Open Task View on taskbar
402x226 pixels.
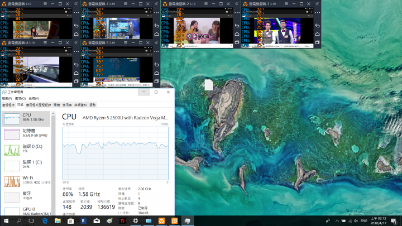coord(31,220)
